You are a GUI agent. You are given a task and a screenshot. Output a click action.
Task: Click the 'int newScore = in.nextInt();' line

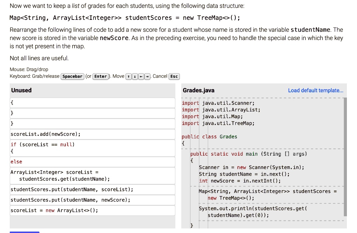coord(240,181)
